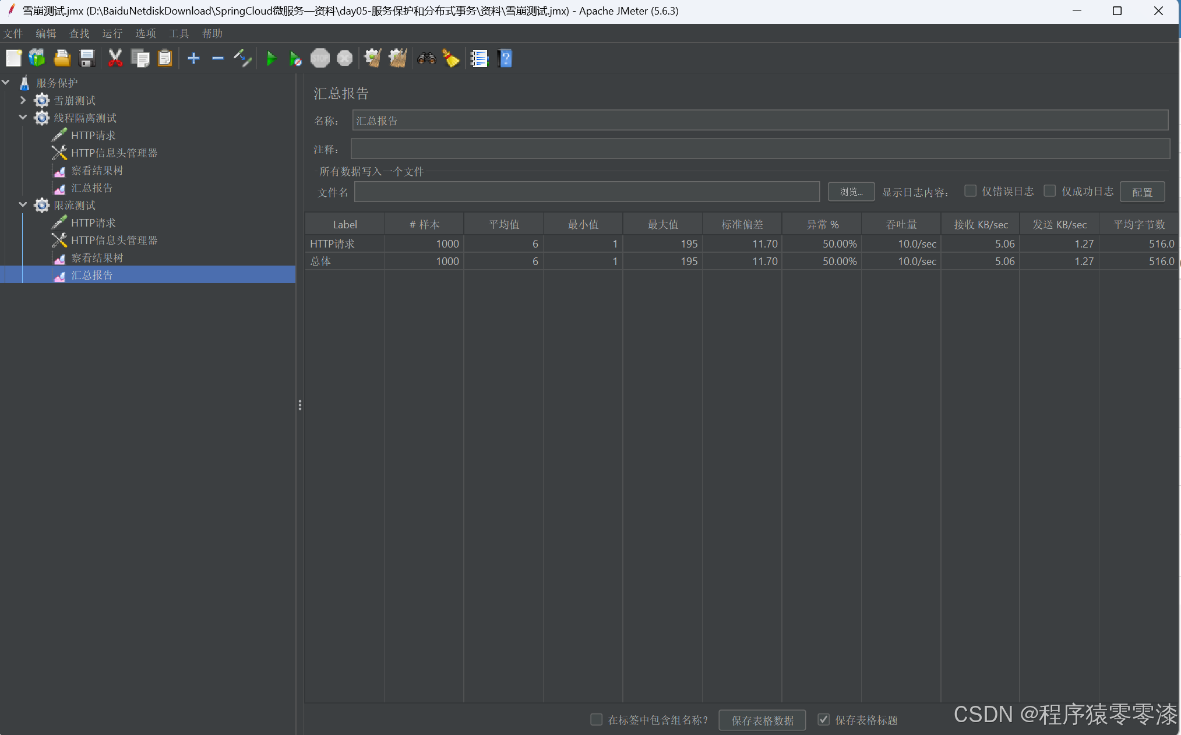This screenshot has height=735, width=1181.
Task: Click the Shutdown test icon
Action: [x=345, y=58]
